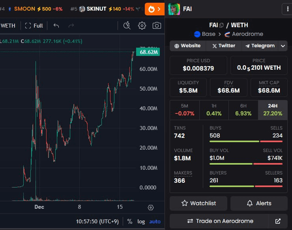Click the SMOON trending token
Viewport: 292px width, 230px height.
[24, 9]
